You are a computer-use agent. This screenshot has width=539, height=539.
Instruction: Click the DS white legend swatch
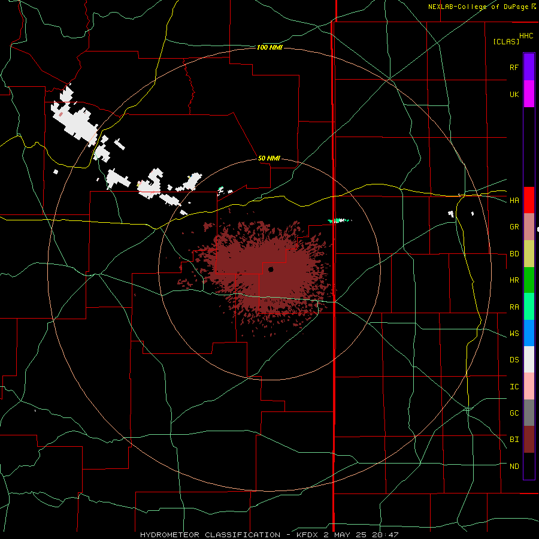click(529, 359)
